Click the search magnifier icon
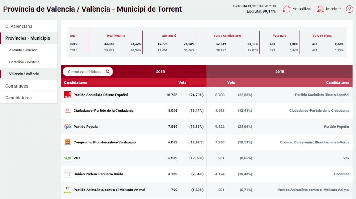 (x=108, y=72)
